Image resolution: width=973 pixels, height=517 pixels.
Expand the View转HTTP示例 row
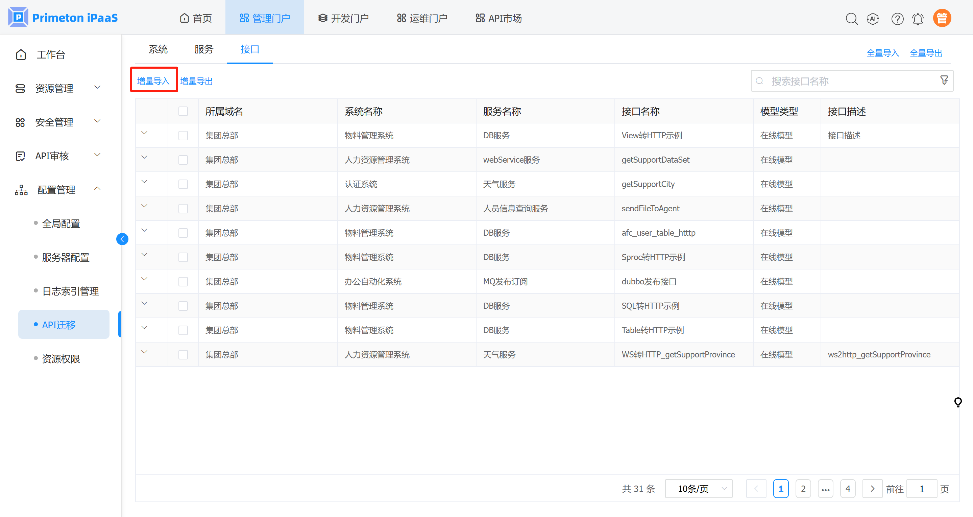[x=144, y=133]
